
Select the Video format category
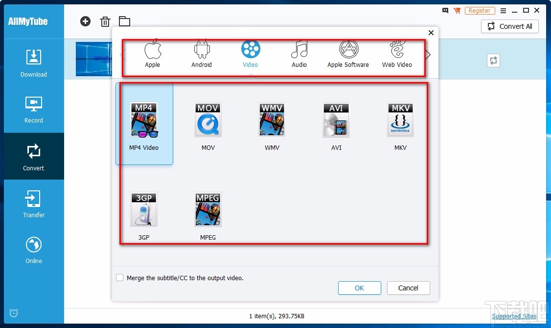coord(250,54)
